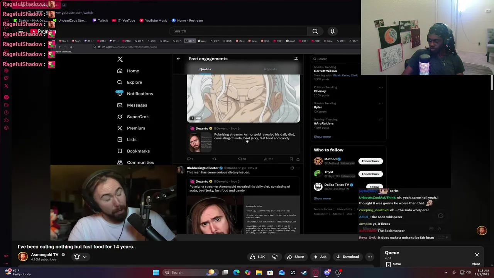Follow back Method
This screenshot has height=278, width=494.
370,161
